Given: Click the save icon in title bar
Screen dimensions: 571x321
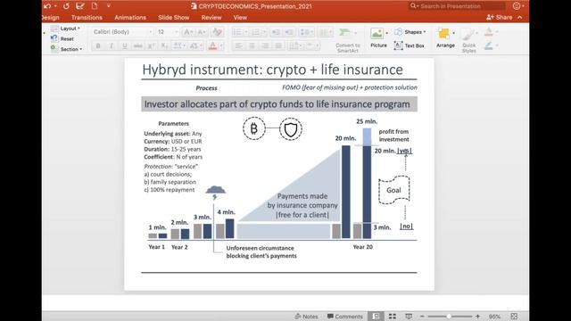Looking at the screenshot, I should [x=79, y=6].
